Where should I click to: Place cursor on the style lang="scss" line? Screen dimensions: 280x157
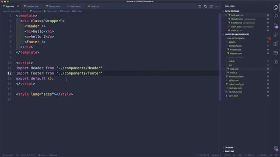[45, 94]
